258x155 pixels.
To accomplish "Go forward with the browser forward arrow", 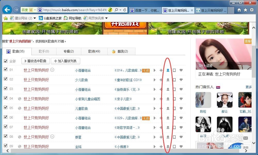I will (x=16, y=10).
